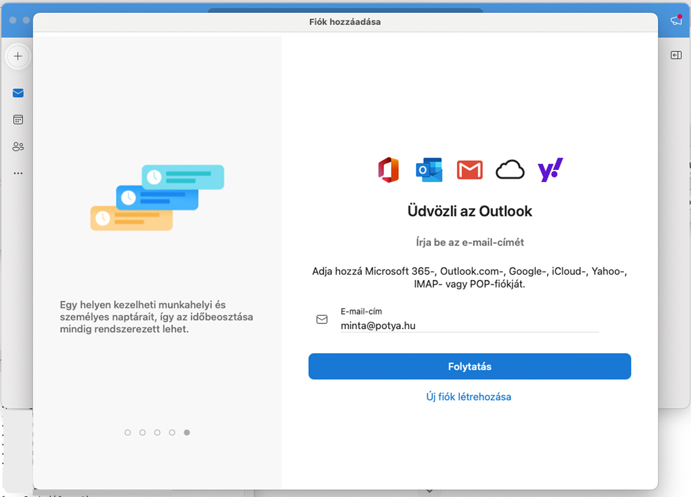Image resolution: width=691 pixels, height=497 pixels.
Task: Click the calendar cards illustration
Action: point(157,197)
